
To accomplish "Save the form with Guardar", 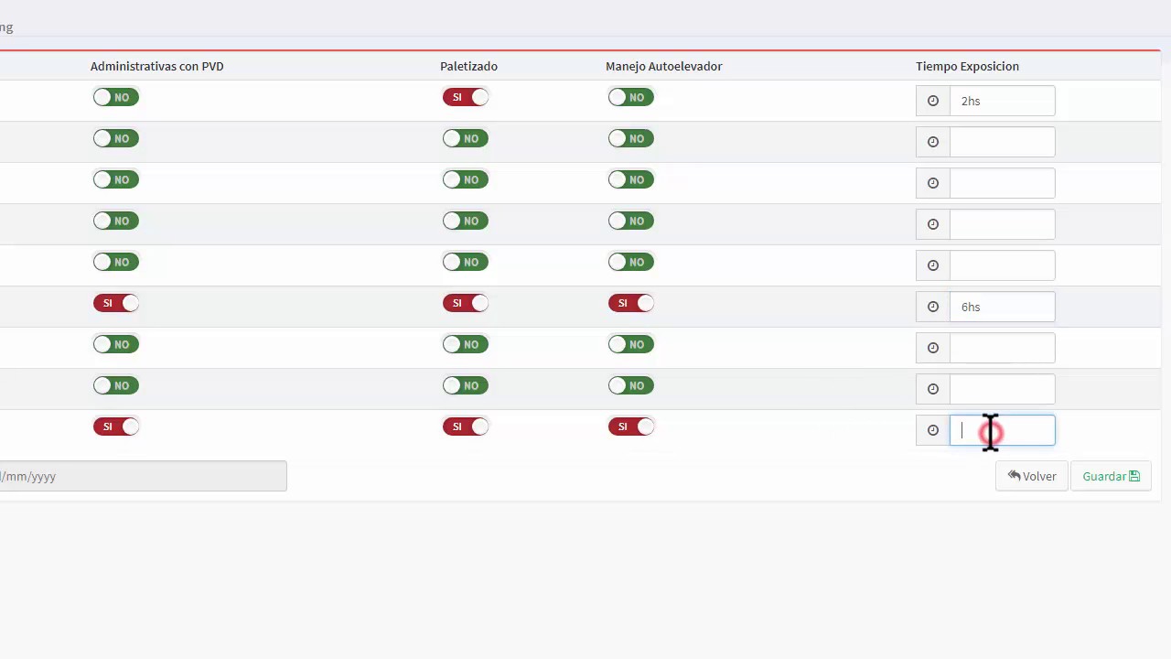I will [x=1111, y=476].
